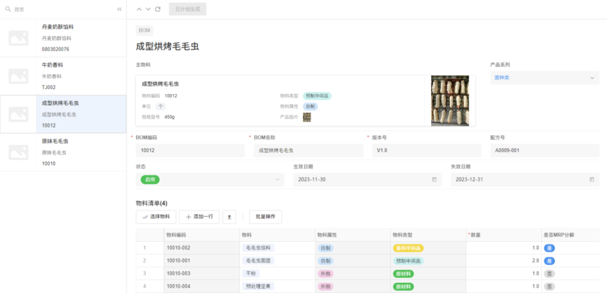
Task: Toggle 是否MRP分解 for row 10010-004
Action: tap(549, 287)
